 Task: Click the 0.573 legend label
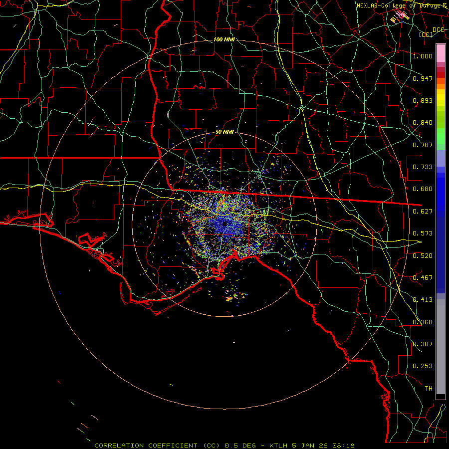(423, 233)
